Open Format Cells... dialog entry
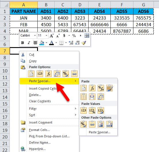 point(49,130)
